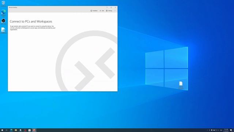234x132 pixels.
Task: Select the image file icon below OBS
Action: click(x=3, y=30)
